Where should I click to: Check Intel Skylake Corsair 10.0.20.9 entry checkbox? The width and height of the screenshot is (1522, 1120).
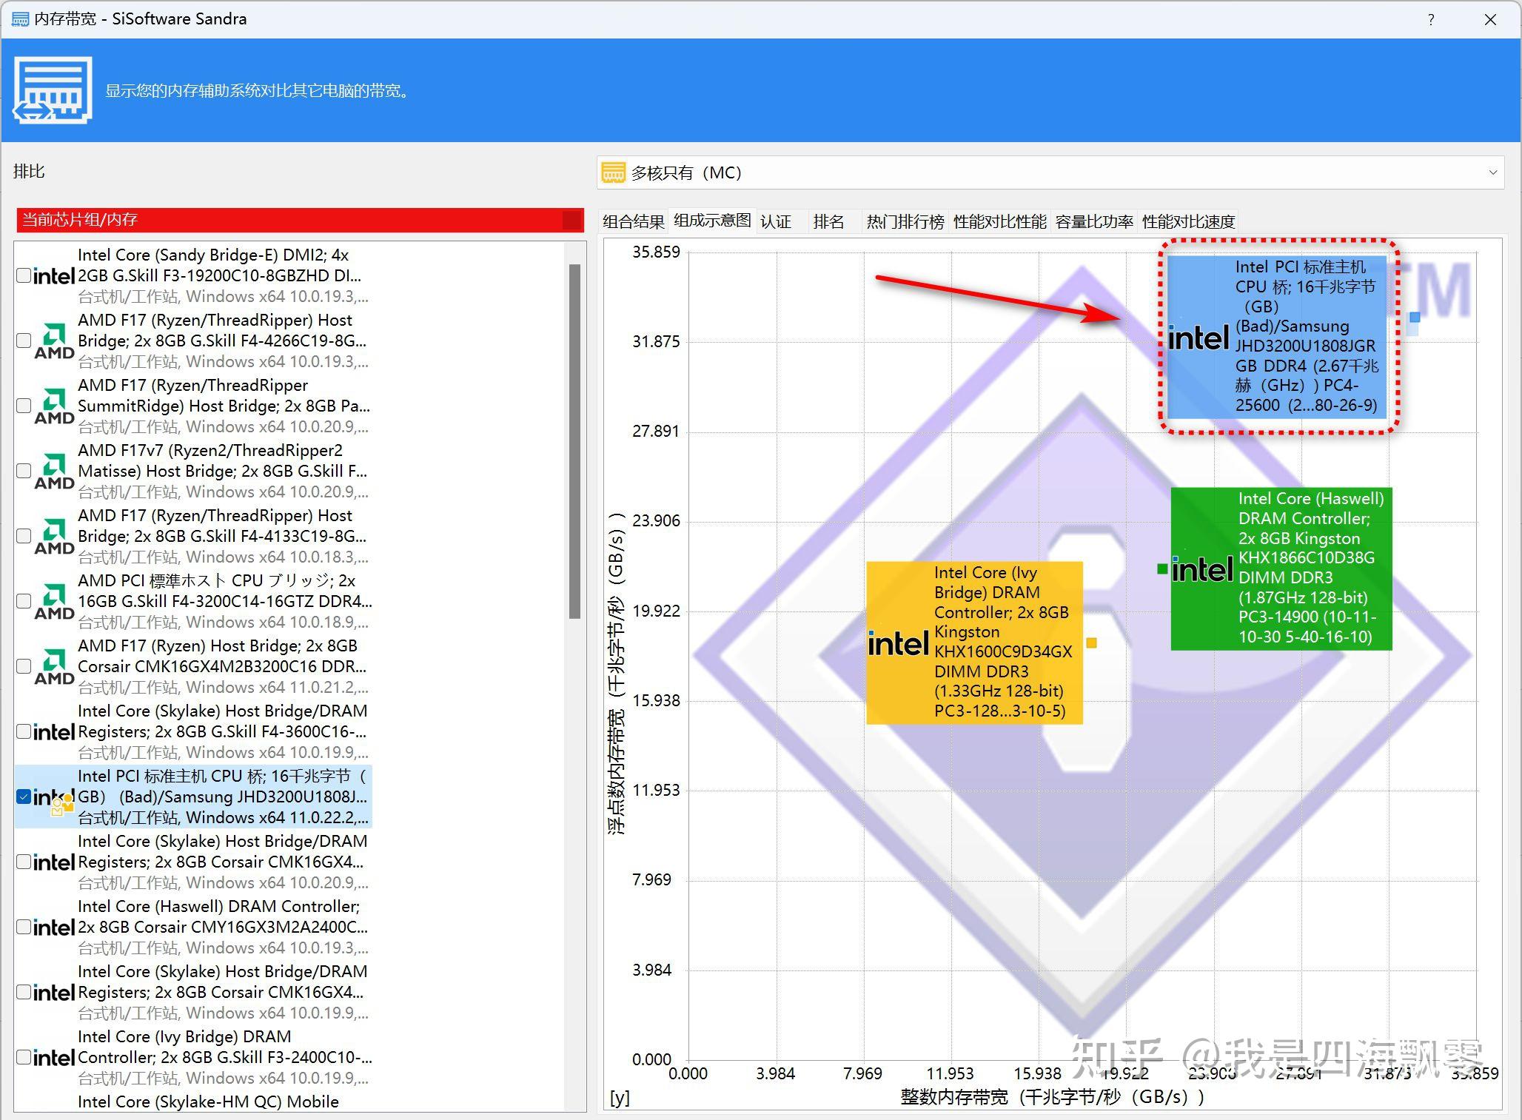coord(24,862)
